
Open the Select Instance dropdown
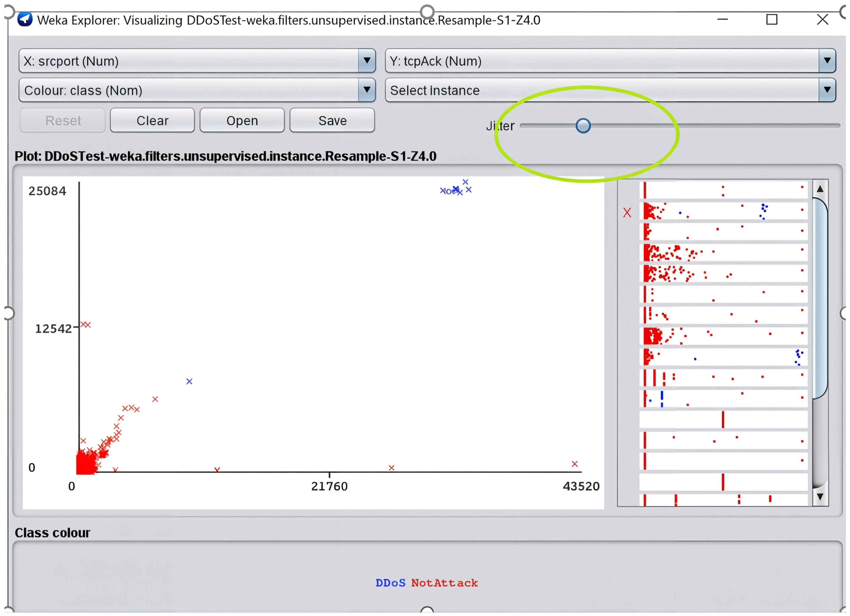pos(611,90)
